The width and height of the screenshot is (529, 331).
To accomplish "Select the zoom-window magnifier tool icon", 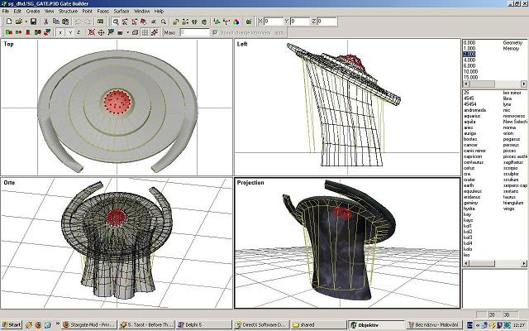I will [116, 22].
